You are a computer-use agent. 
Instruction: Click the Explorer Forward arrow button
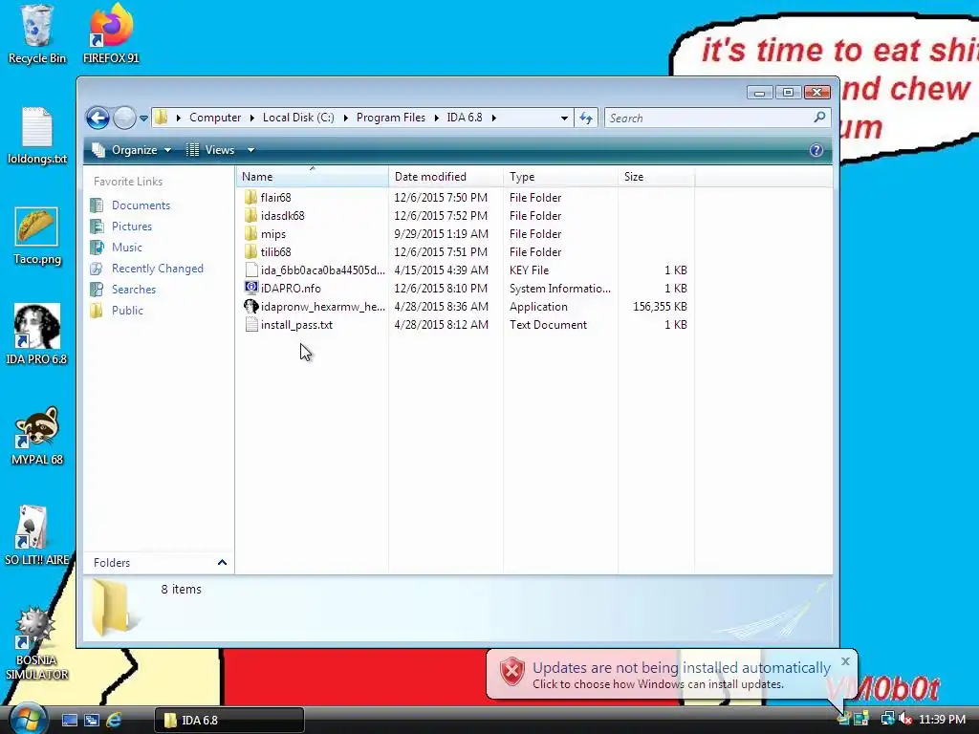pos(124,118)
